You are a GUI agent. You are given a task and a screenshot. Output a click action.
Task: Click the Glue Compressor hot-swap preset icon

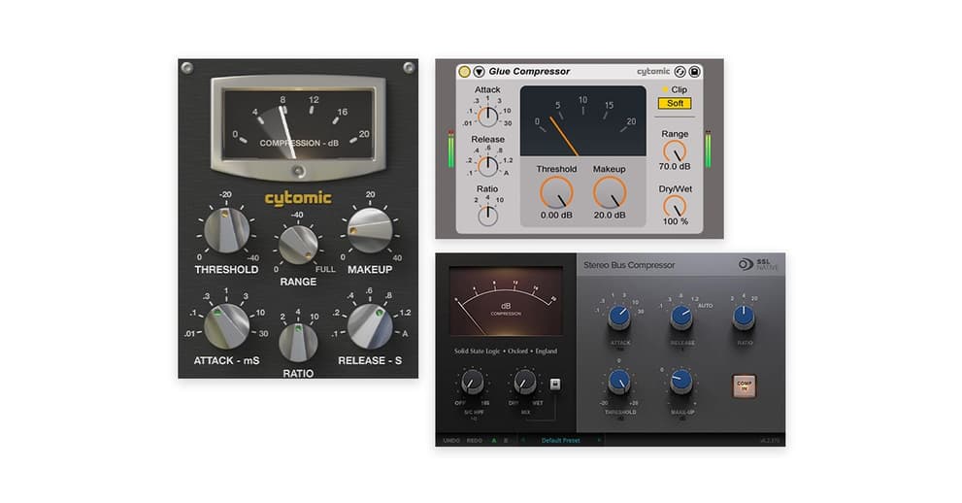[680, 72]
